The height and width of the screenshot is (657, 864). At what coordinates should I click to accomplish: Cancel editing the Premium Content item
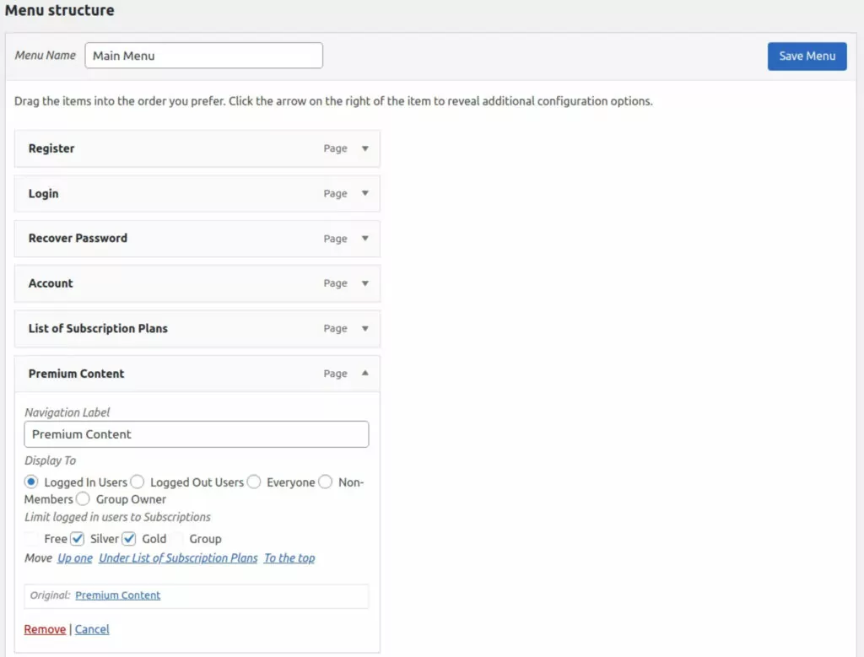(x=92, y=629)
